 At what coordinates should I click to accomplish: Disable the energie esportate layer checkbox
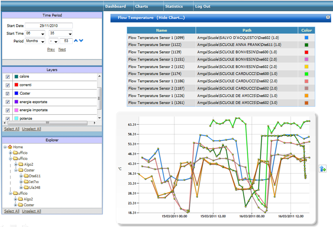click(8, 102)
